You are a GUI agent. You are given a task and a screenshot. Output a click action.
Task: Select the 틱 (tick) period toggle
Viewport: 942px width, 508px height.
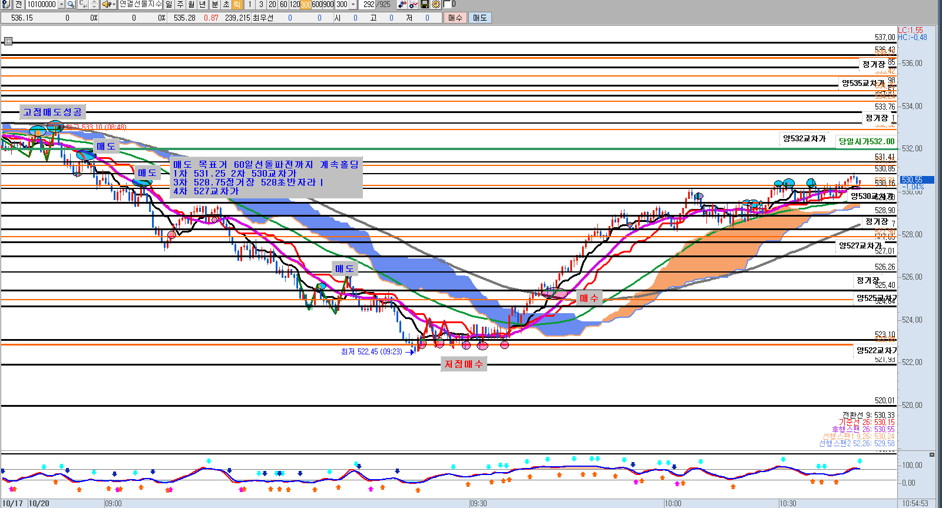tap(237, 4)
